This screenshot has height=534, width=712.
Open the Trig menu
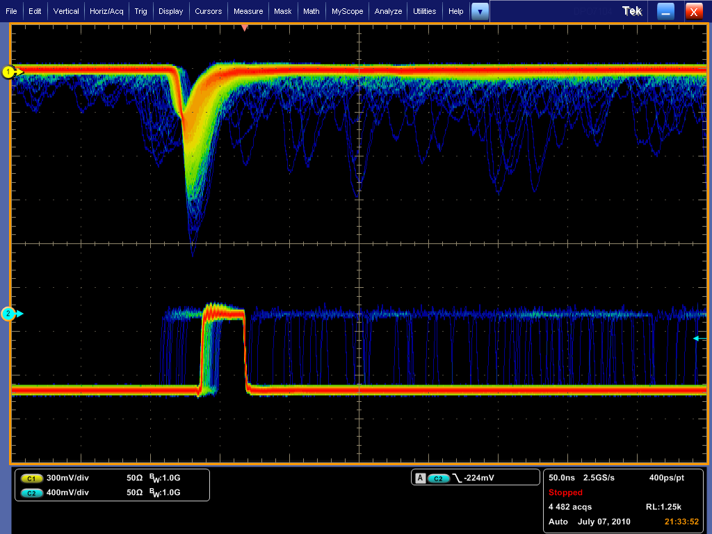(x=141, y=11)
